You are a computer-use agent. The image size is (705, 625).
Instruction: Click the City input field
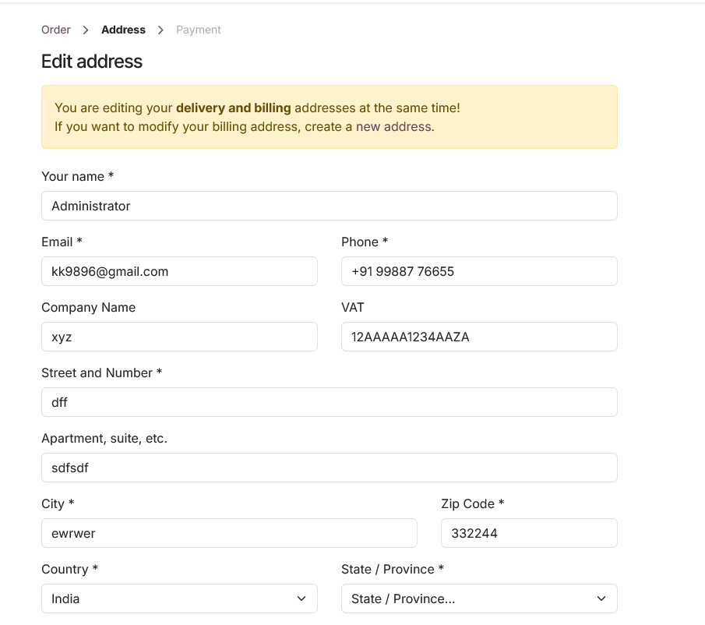coord(229,533)
